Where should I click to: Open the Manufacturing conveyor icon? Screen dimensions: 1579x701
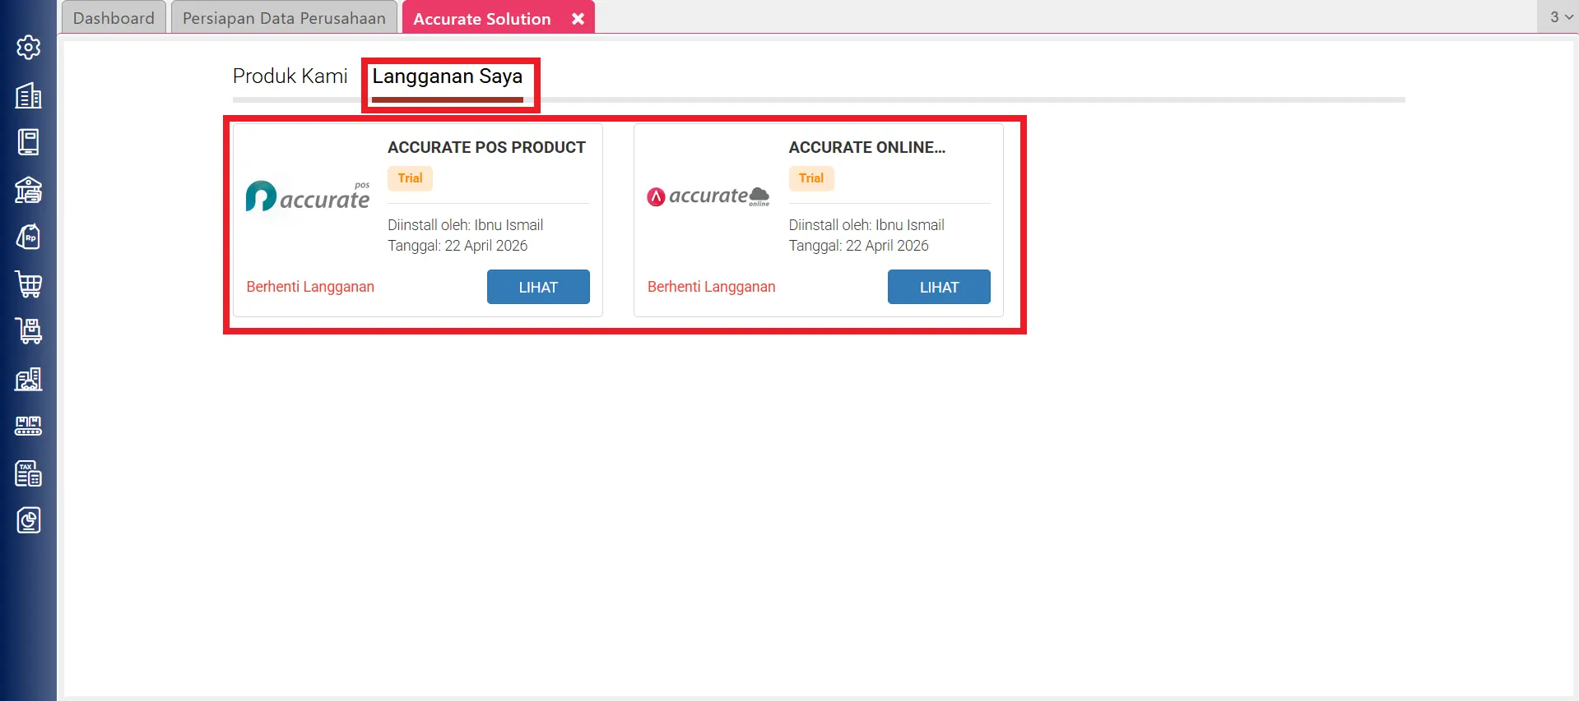tap(29, 426)
